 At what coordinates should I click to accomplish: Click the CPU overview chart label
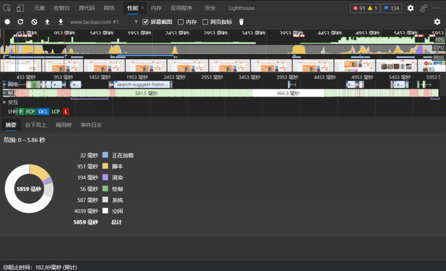tap(439, 48)
